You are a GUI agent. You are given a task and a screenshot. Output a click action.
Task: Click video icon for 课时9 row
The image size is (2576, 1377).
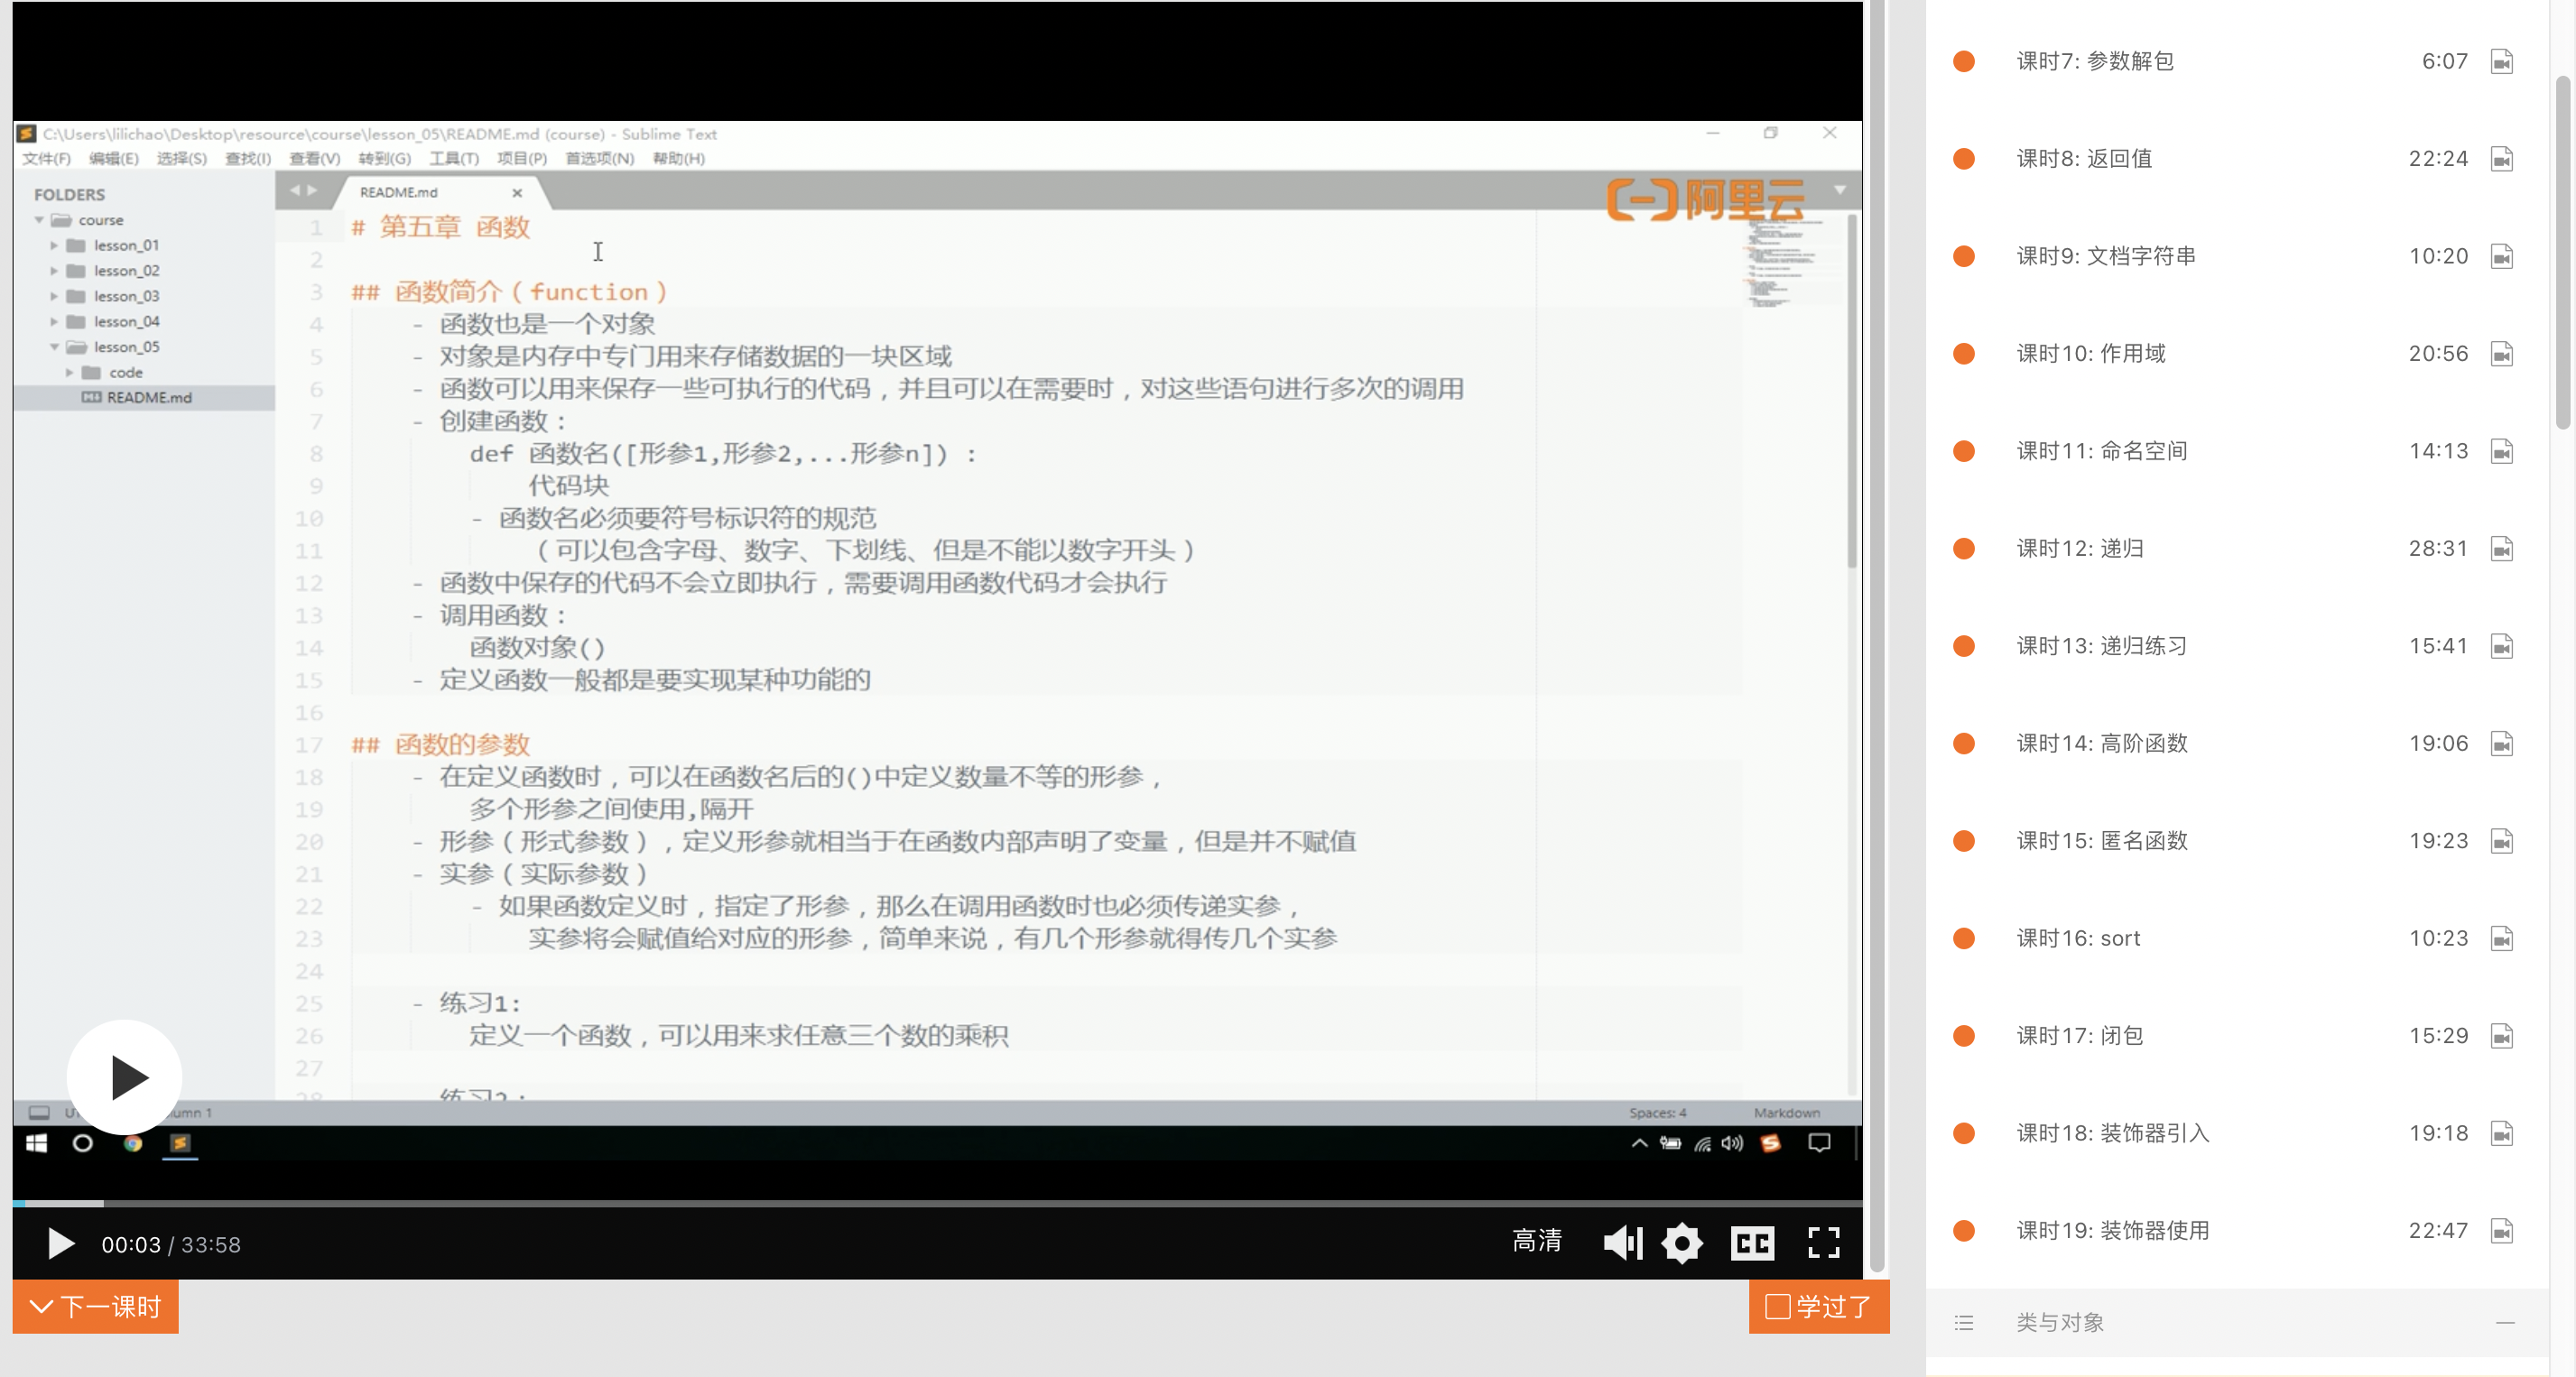(x=2501, y=256)
